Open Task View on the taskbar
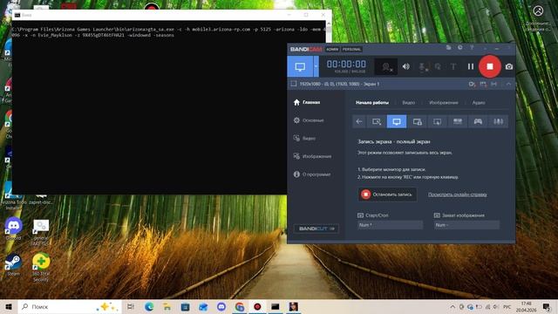 [x=131, y=306]
